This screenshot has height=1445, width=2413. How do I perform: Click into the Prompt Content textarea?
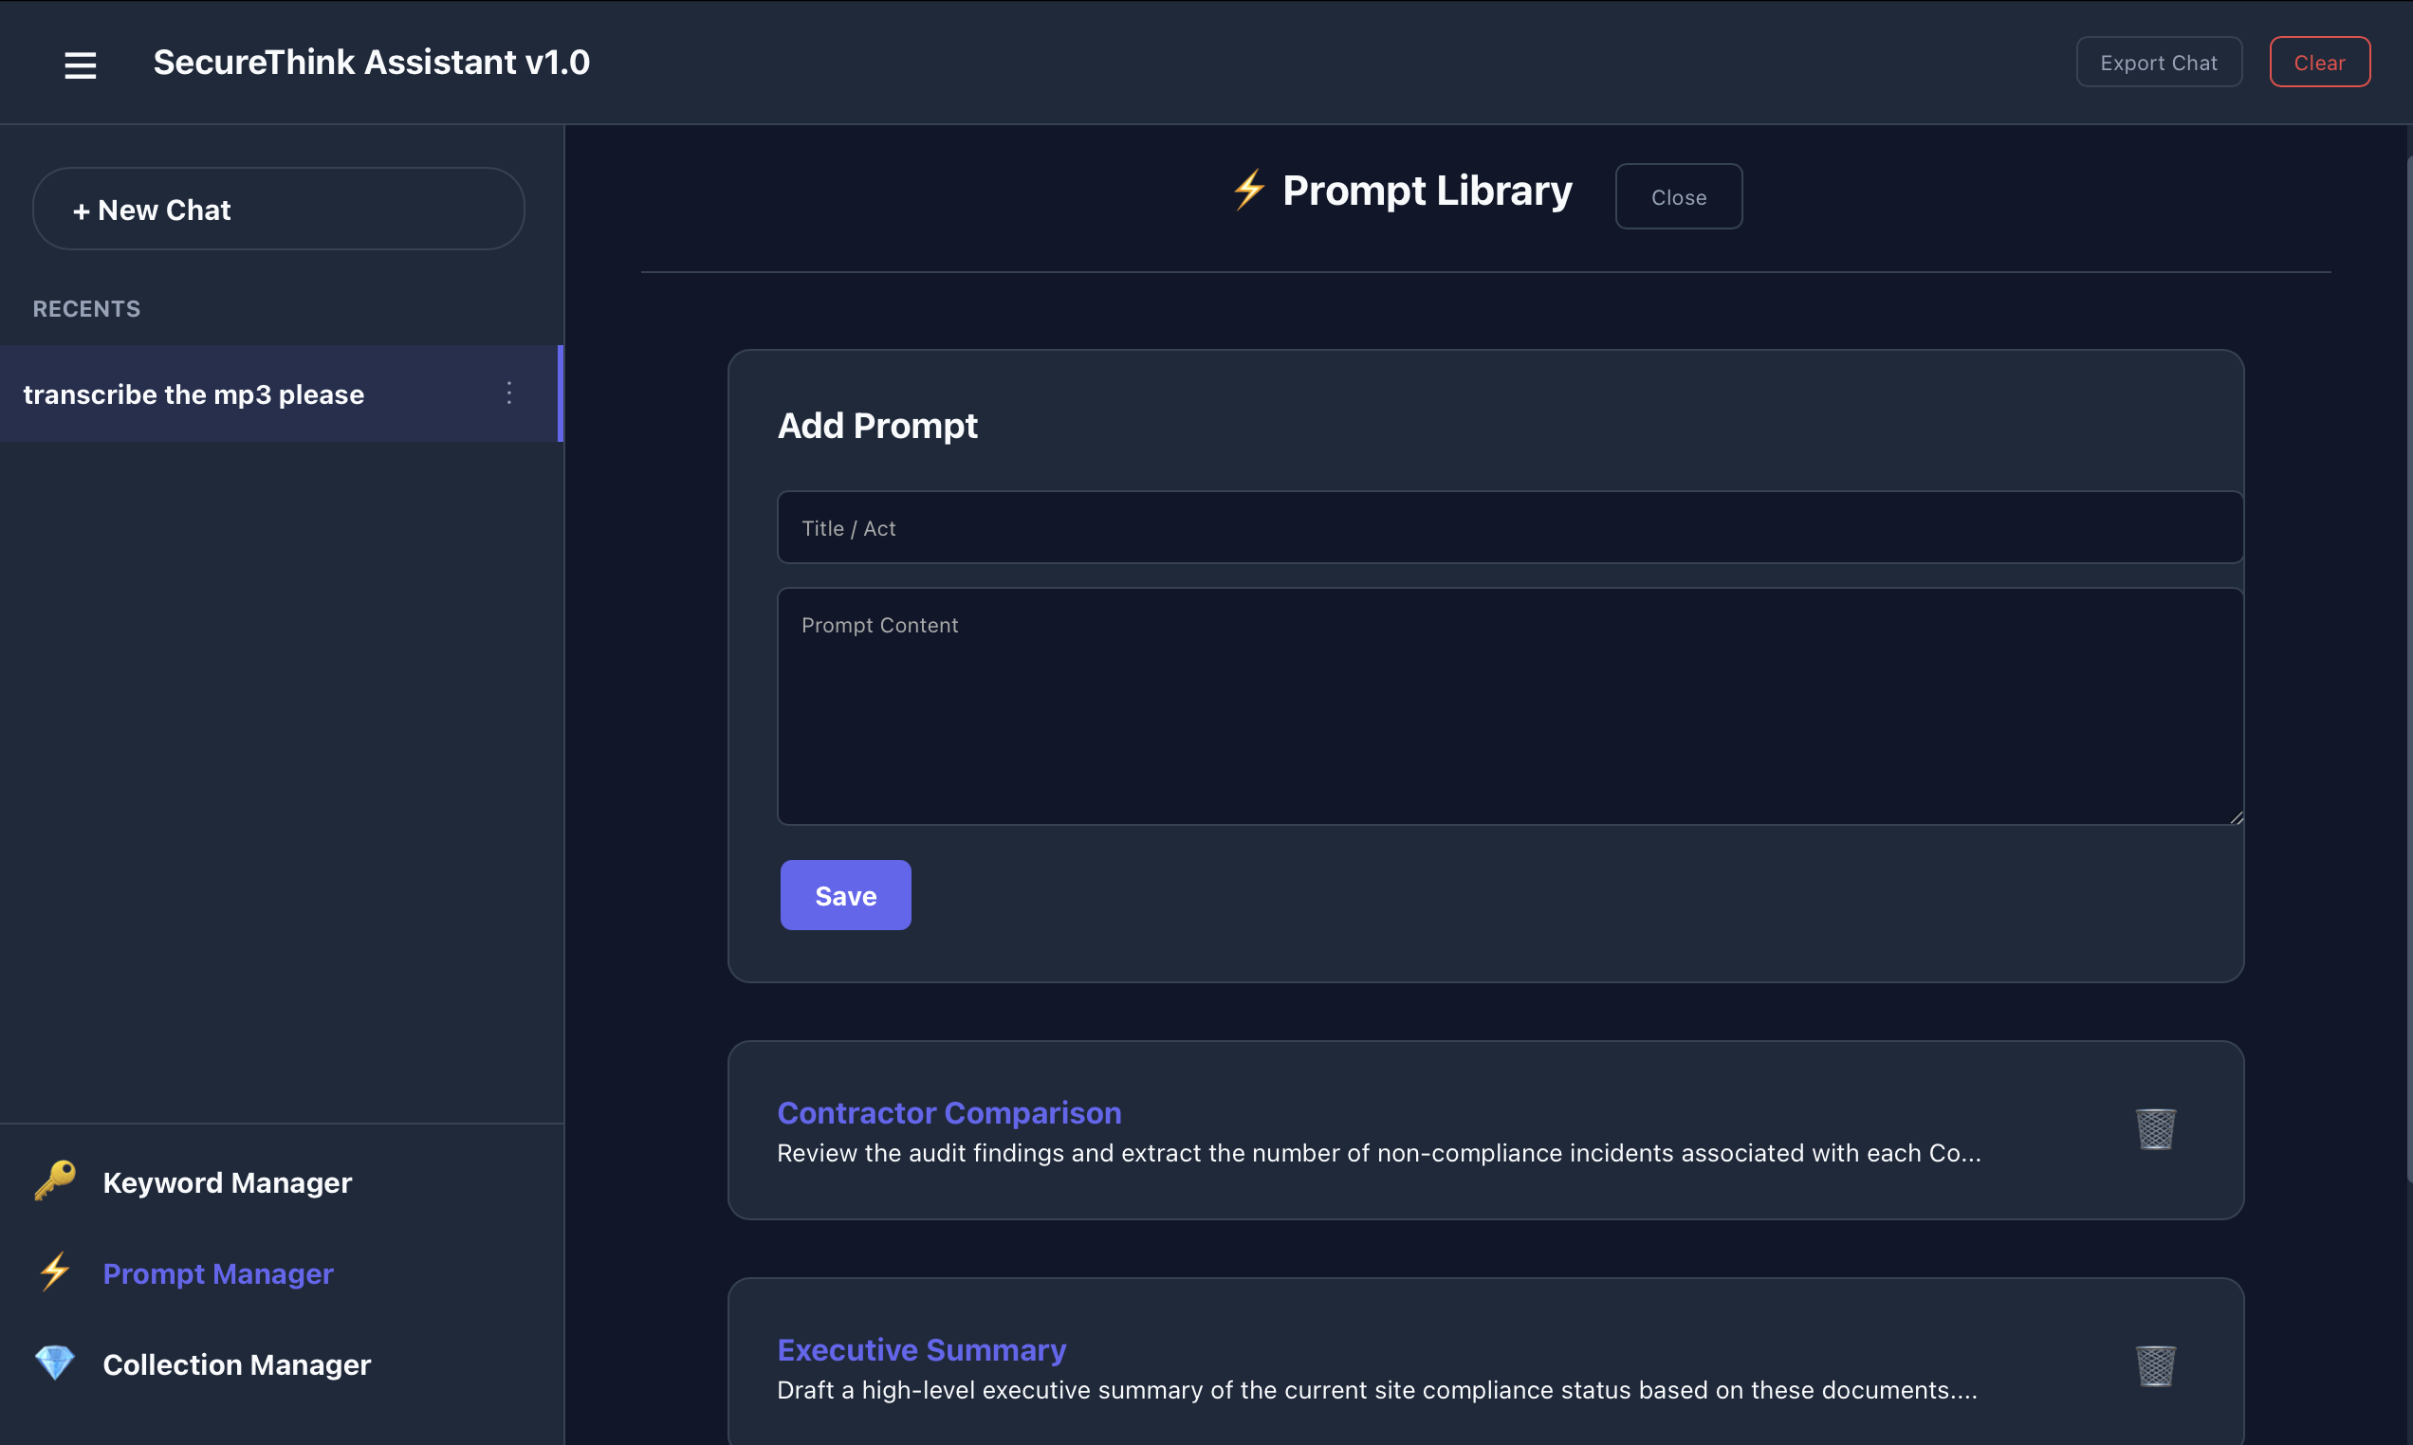(x=1509, y=706)
